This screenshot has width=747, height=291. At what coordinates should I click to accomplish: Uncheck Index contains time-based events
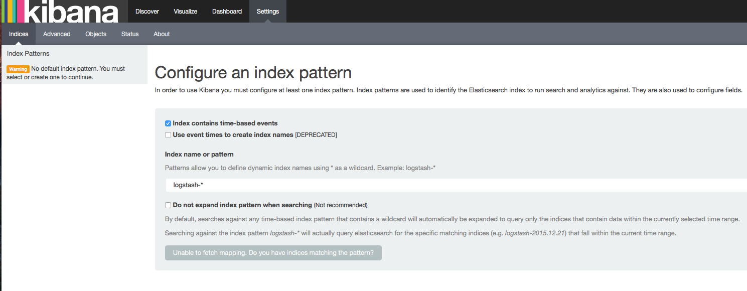(x=168, y=123)
